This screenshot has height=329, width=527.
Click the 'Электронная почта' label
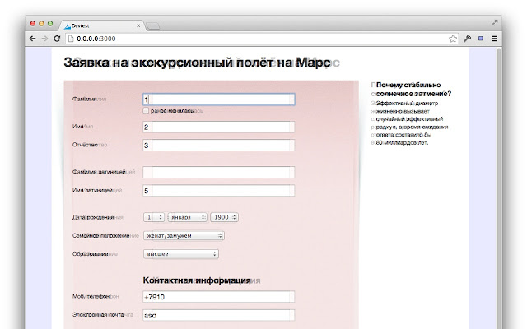(98, 314)
